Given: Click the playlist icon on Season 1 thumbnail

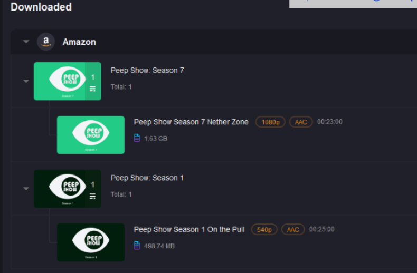Looking at the screenshot, I should pyautogui.click(x=92, y=196).
